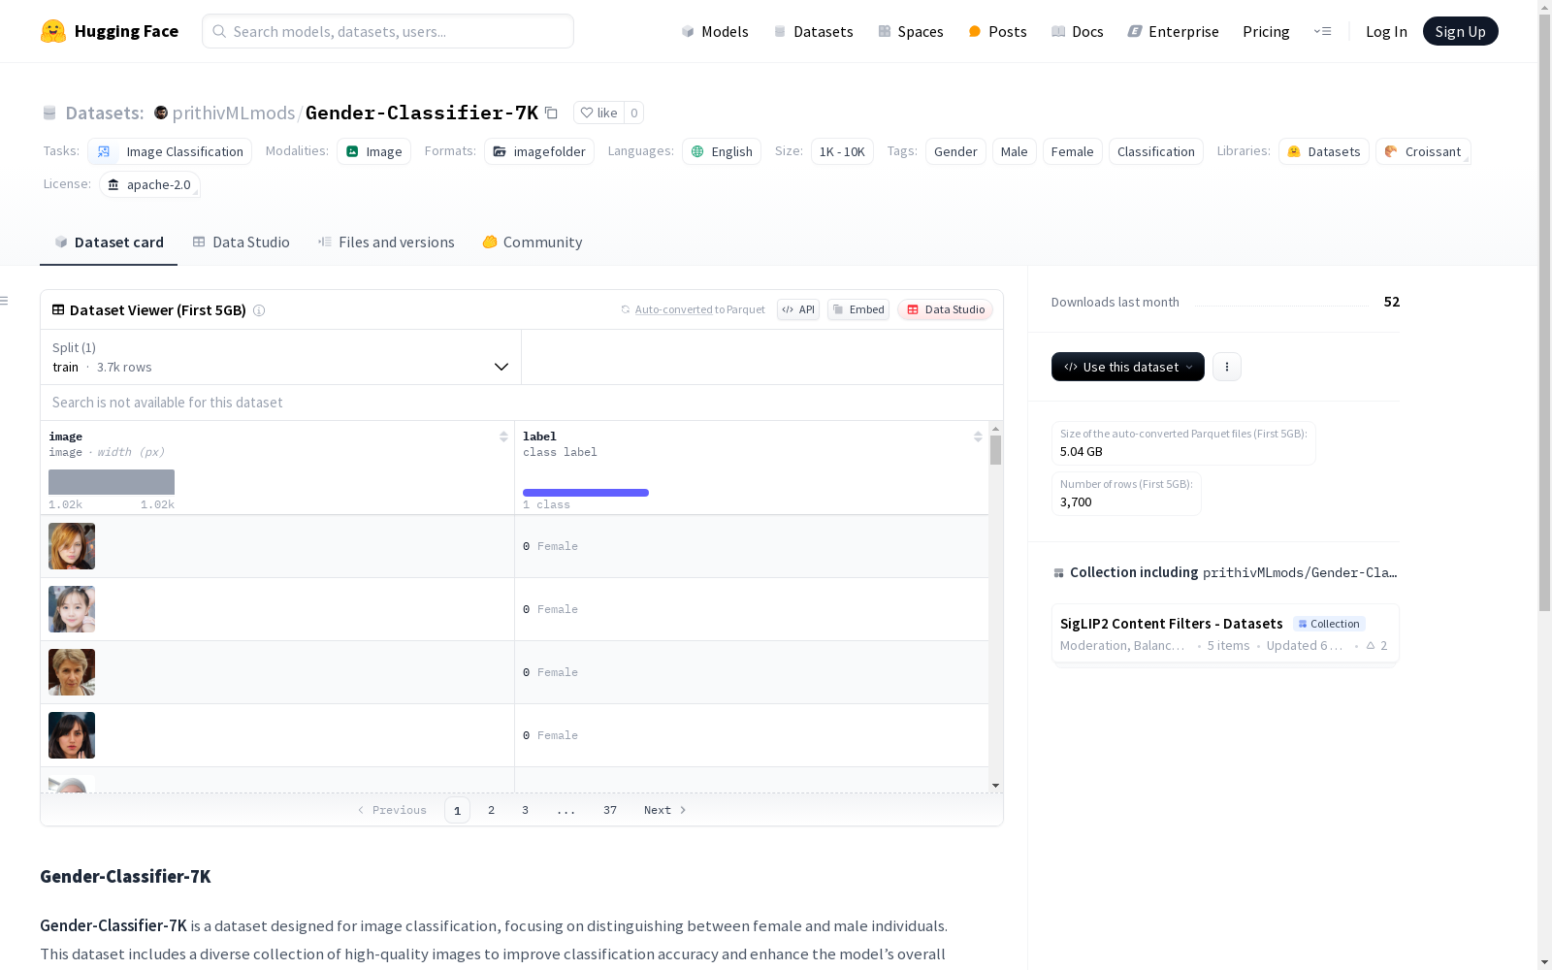Open the first Female face thumbnail
1552x970 pixels.
72,546
